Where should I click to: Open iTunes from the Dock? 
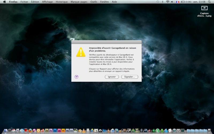tap(22, 131)
